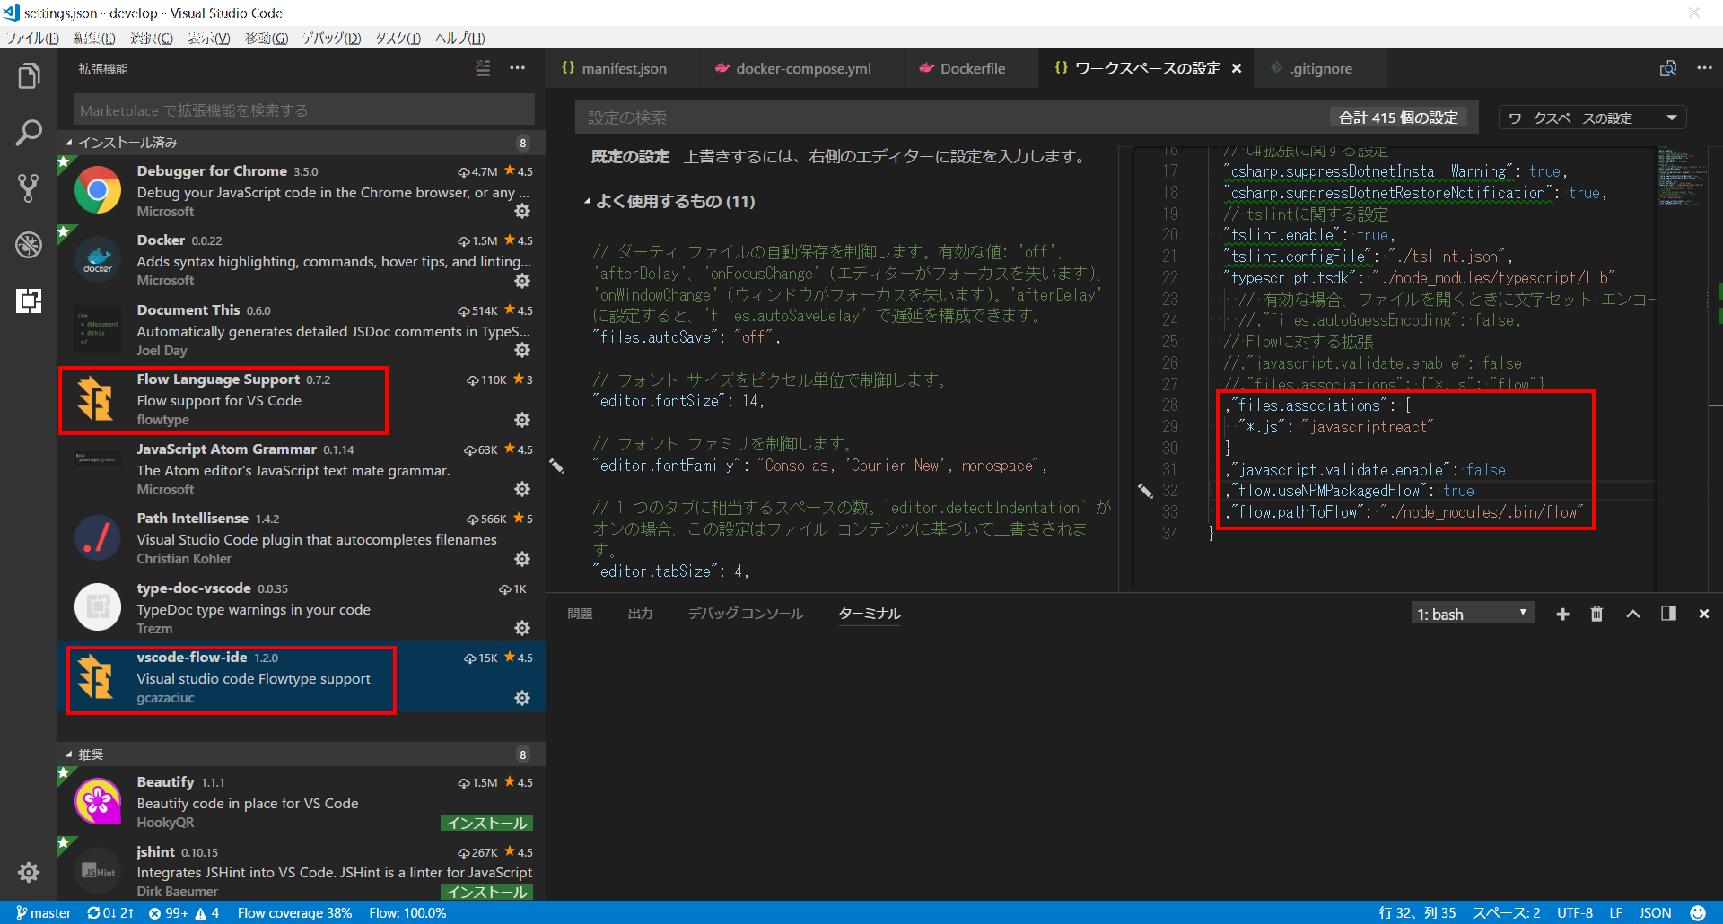The width and height of the screenshot is (1723, 924).
Task: Open the Search view in the activity bar
Action: click(x=29, y=133)
